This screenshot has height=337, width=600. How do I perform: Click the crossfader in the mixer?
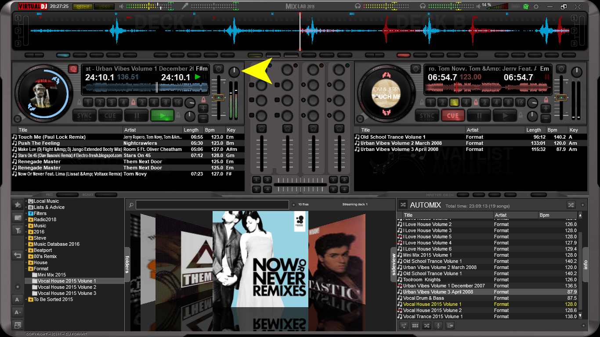click(x=300, y=185)
